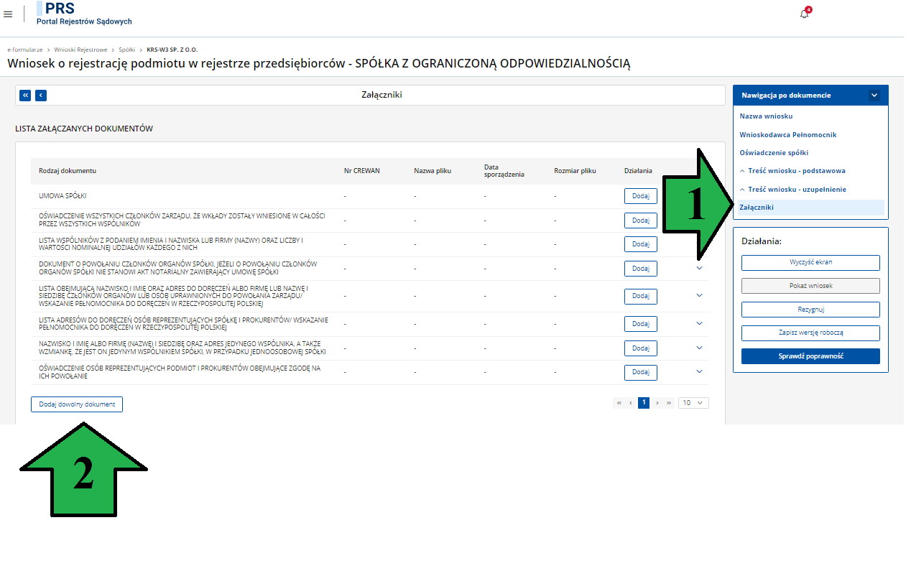This screenshot has width=911, height=566.
Task: Click Dodaj dowolny dokument button
Action: pos(77,404)
